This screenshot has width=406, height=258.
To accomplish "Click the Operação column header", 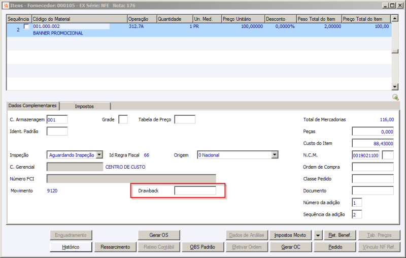I will [142, 19].
